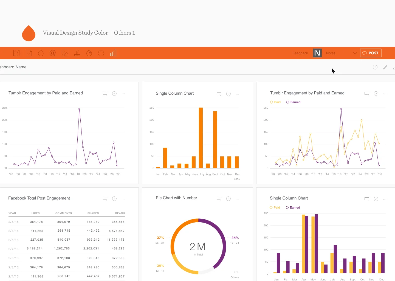Toggle the Paid legend on Tumblr line chart
Screen dimensions: 395x281
coord(275,102)
